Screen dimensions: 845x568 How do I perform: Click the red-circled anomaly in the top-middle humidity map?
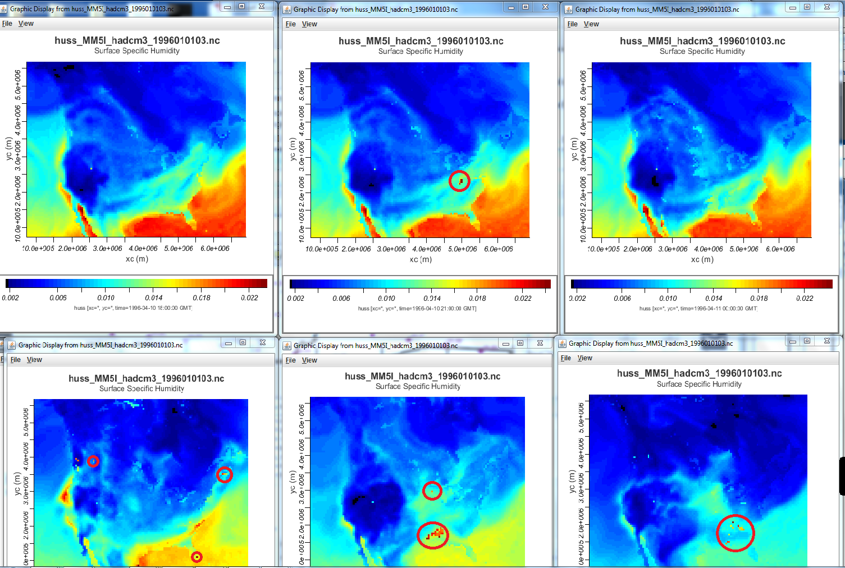point(459,181)
